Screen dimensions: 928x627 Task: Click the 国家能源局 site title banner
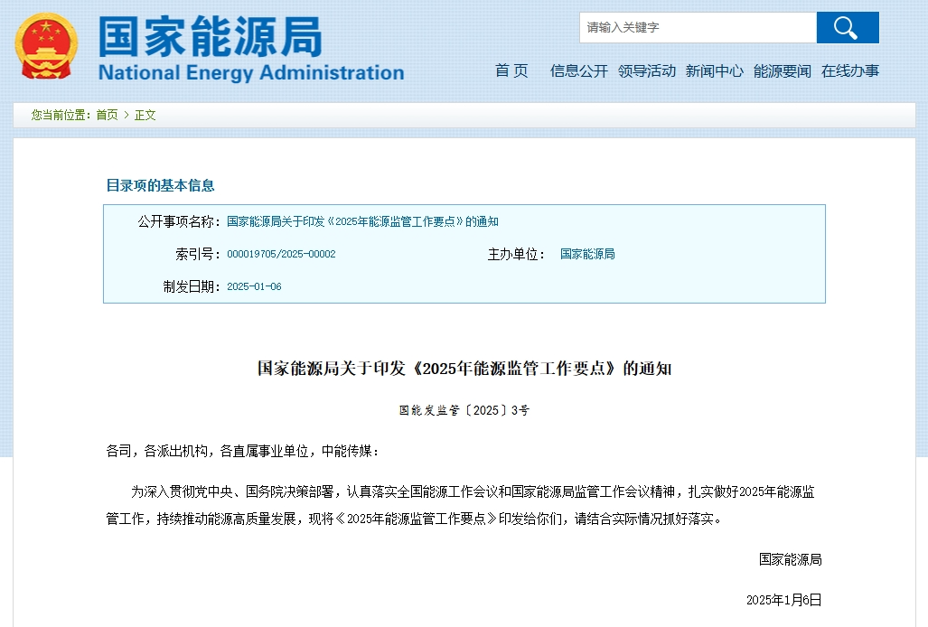[211, 37]
